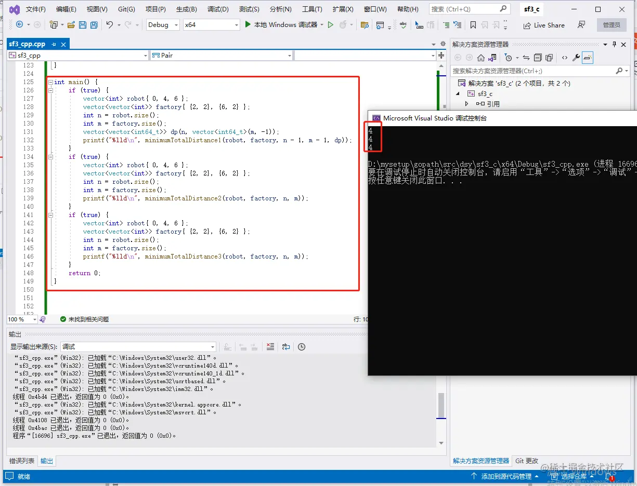
Task: Click the Navigate Backward arrow in the toolbar
Action: (20, 24)
